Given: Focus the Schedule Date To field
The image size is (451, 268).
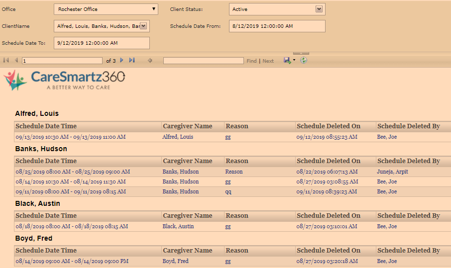Looking at the screenshot, I should [102, 43].
